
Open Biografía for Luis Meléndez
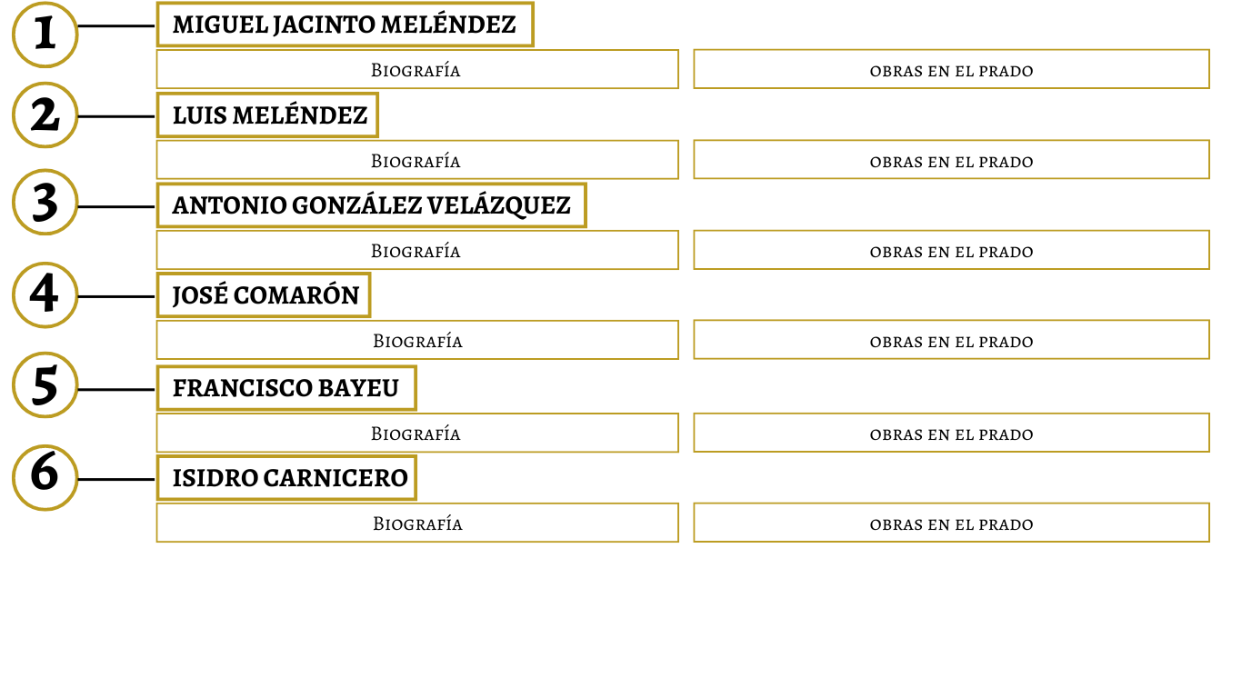417,160
